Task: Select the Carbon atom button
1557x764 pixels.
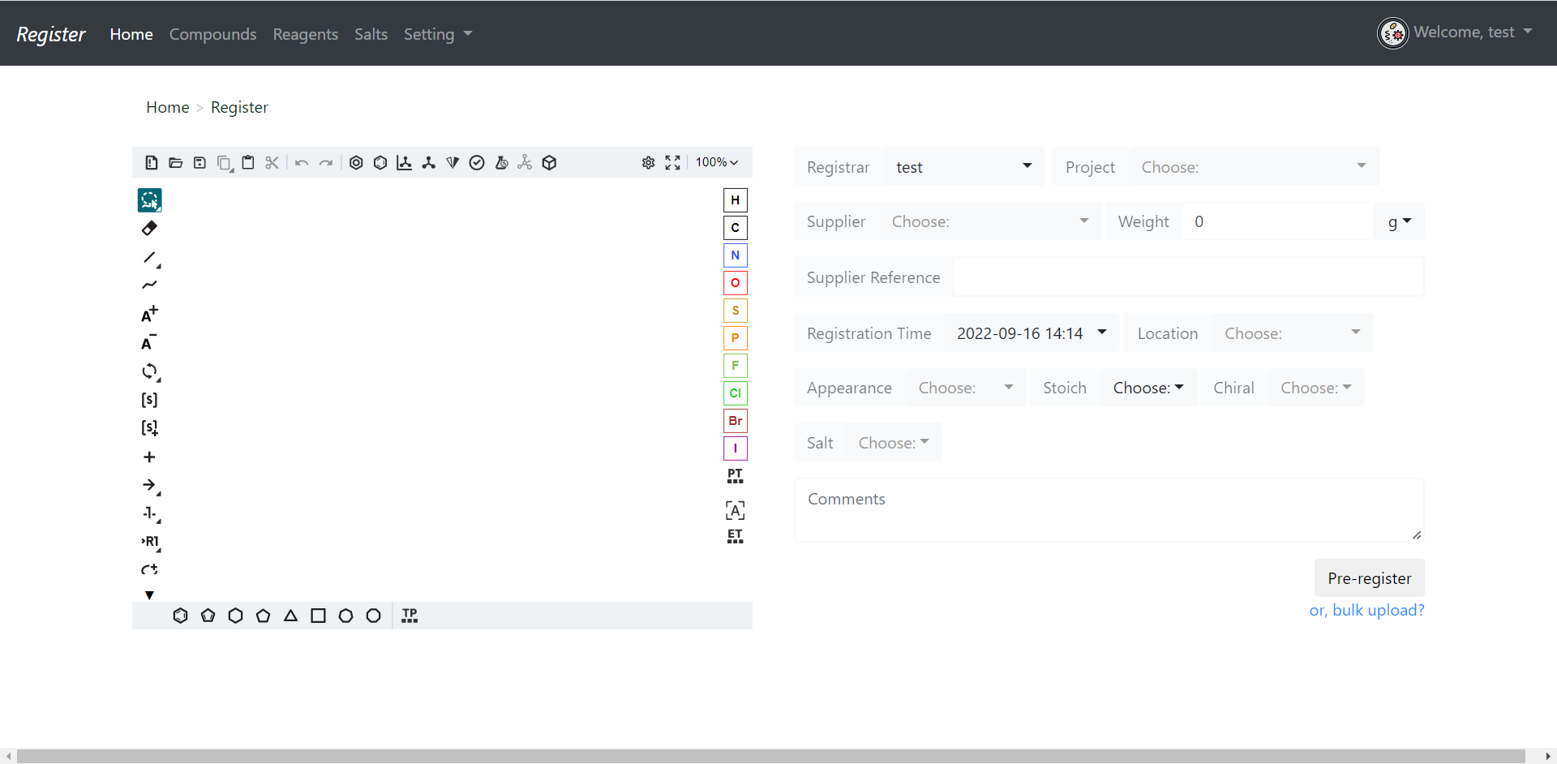Action: coord(735,228)
